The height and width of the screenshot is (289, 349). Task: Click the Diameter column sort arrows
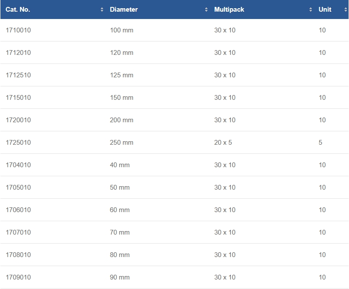[x=206, y=10]
